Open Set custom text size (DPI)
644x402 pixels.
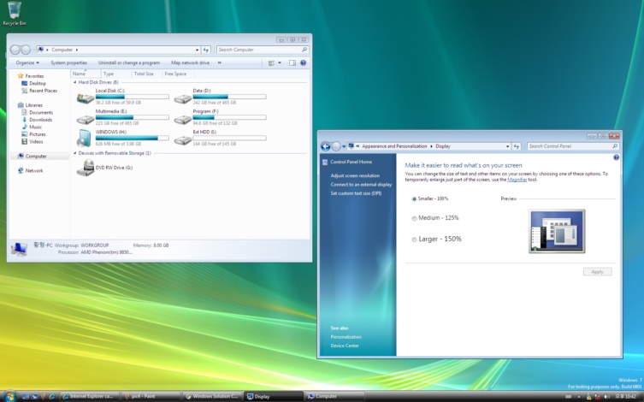pos(356,193)
